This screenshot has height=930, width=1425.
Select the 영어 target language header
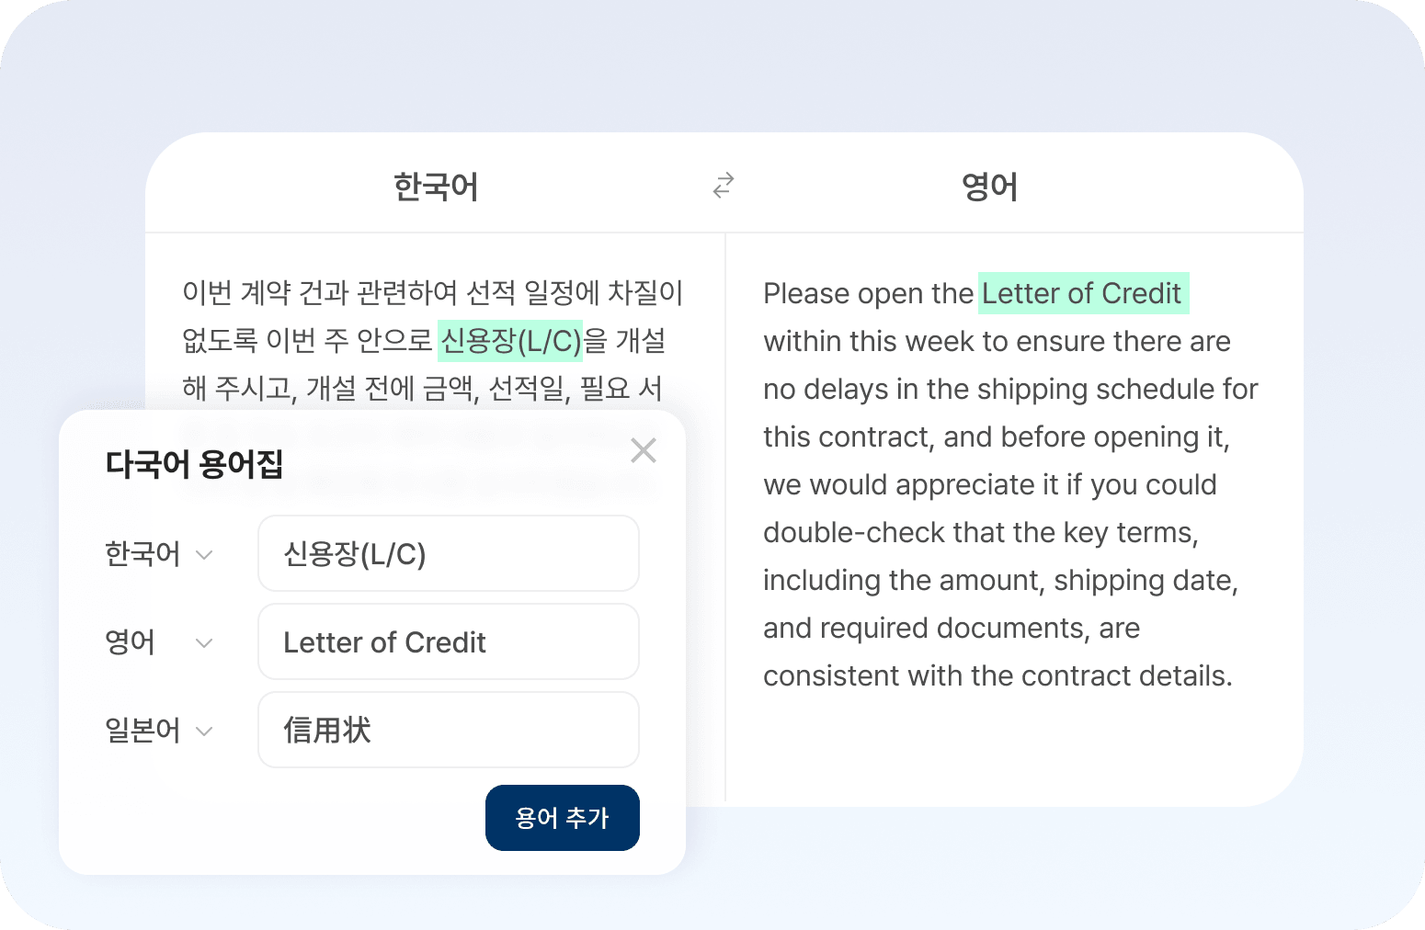[989, 187]
